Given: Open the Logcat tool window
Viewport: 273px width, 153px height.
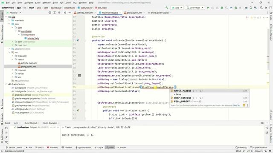Looking at the screenshot, I should click(99, 147).
